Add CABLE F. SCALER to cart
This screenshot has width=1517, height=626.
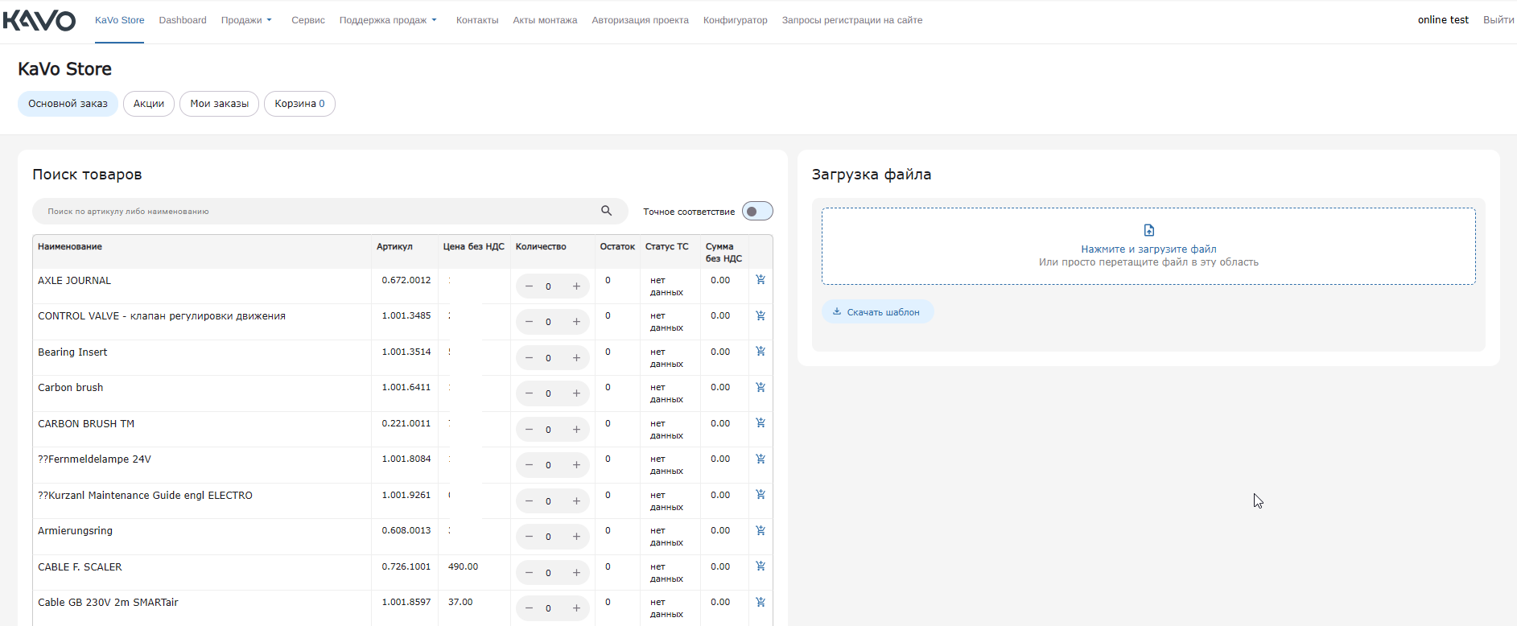tap(761, 566)
